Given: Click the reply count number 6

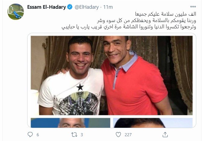Looking at the screenshot, I should tap(38, 135).
